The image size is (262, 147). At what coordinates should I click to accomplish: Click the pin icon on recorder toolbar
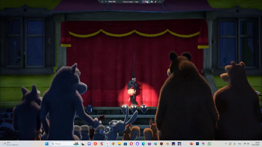pos(106,2)
